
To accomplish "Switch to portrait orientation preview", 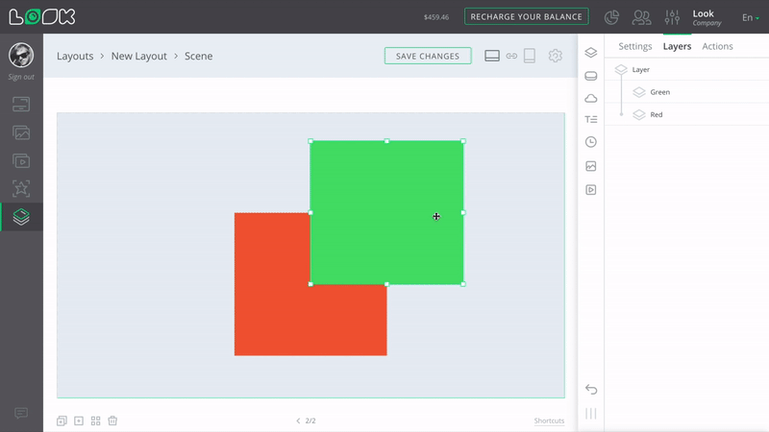I will point(529,56).
